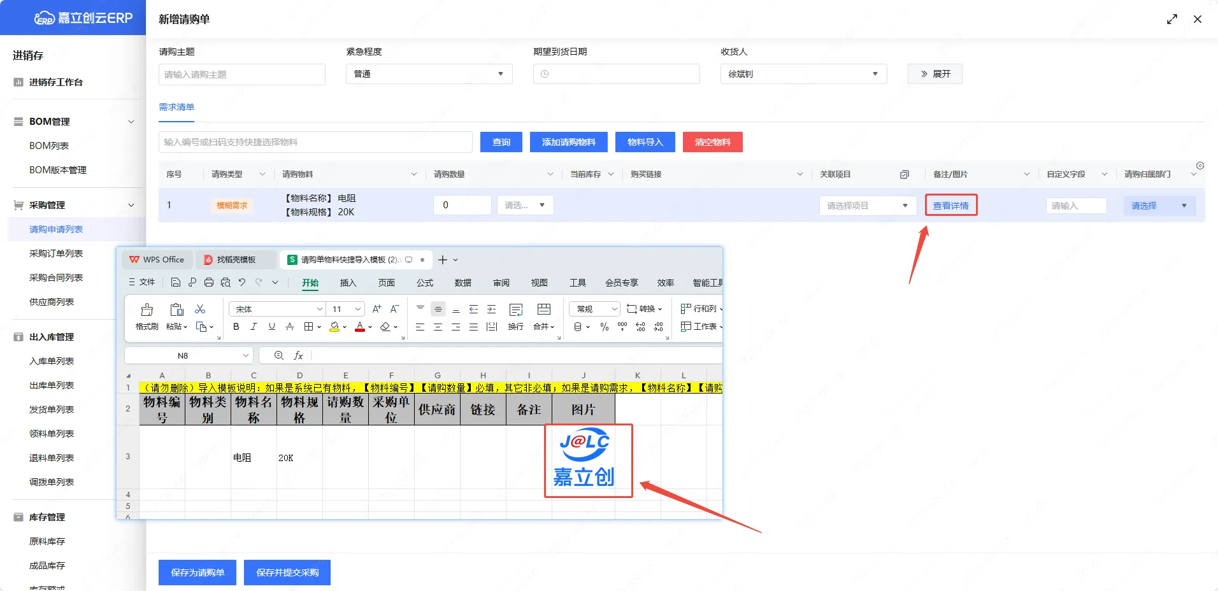Open the table column settings gear

pos(1200,166)
